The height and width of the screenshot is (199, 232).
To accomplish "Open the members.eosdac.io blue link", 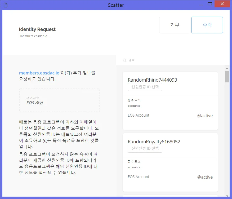I will pos(39,73).
